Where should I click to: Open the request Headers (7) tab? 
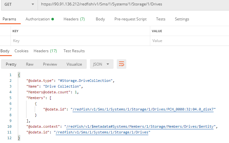coord(74,19)
